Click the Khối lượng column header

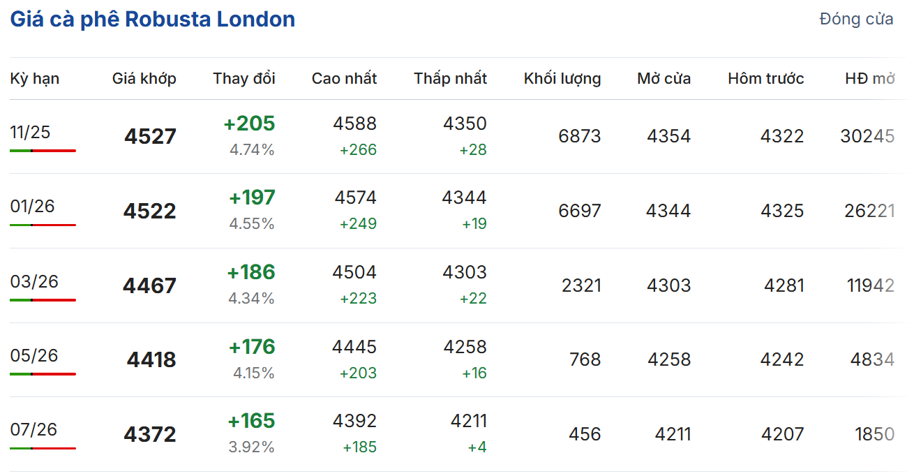[562, 79]
